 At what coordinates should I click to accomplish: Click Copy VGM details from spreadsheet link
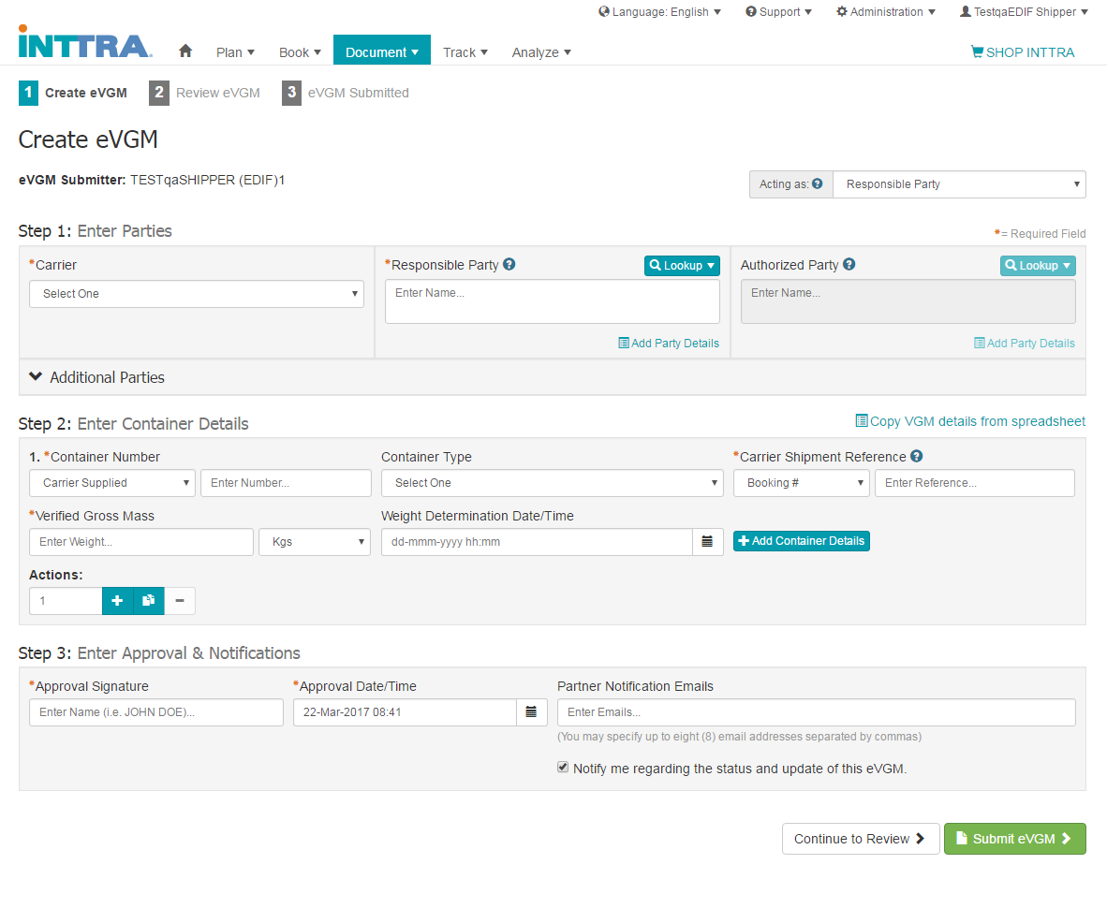(x=970, y=421)
